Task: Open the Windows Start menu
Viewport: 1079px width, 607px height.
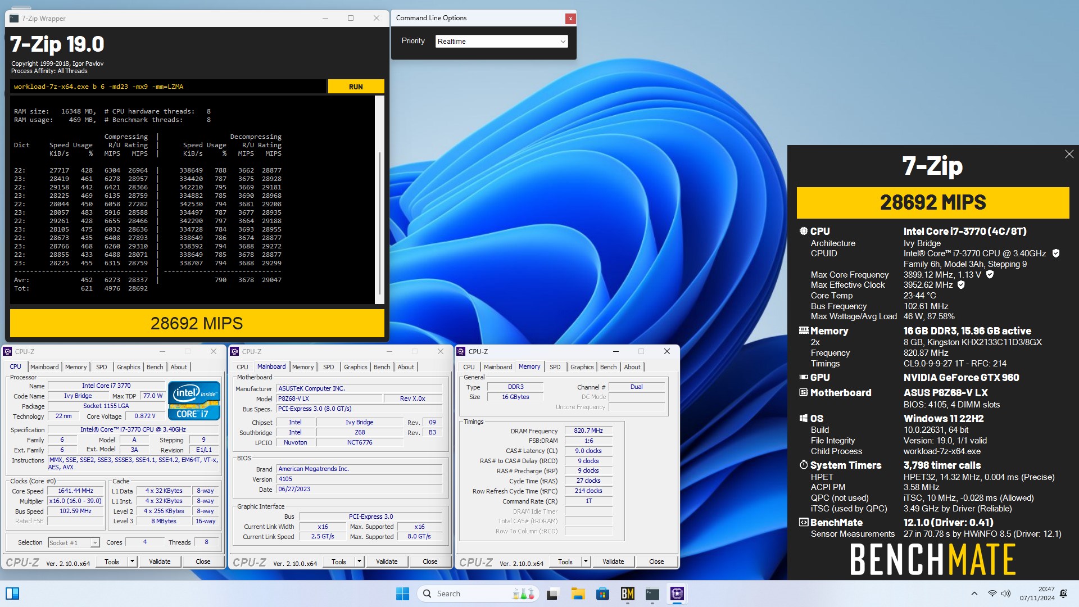Action: click(x=402, y=594)
